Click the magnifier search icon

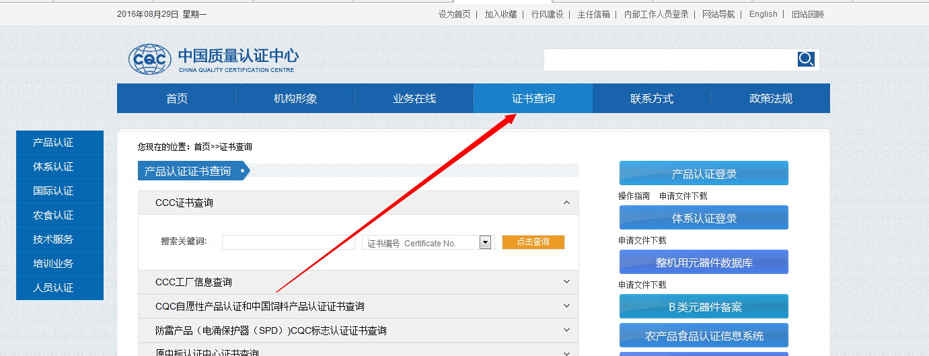(806, 59)
